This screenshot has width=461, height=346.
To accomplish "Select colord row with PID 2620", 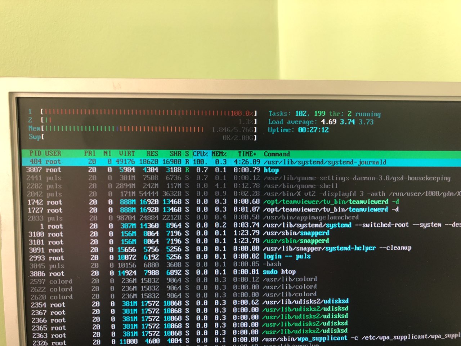I will coord(241,296).
